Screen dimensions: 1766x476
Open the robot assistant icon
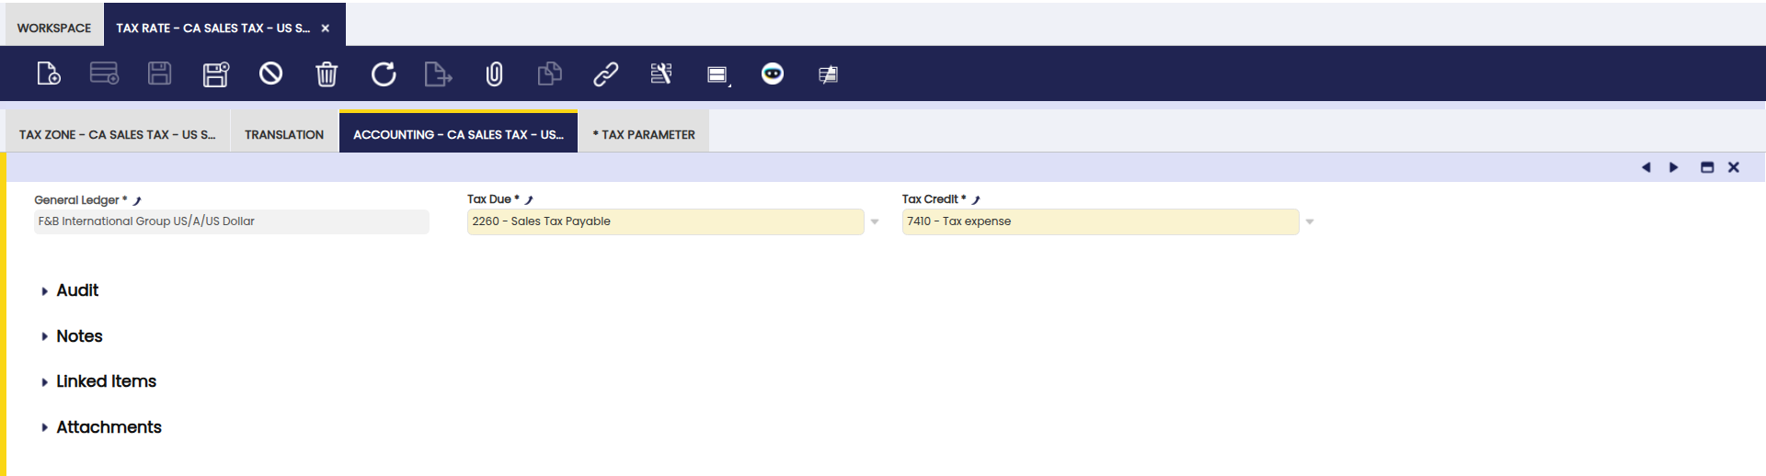click(x=773, y=74)
